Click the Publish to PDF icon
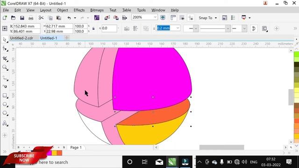The image size is (299, 168). (x=125, y=18)
